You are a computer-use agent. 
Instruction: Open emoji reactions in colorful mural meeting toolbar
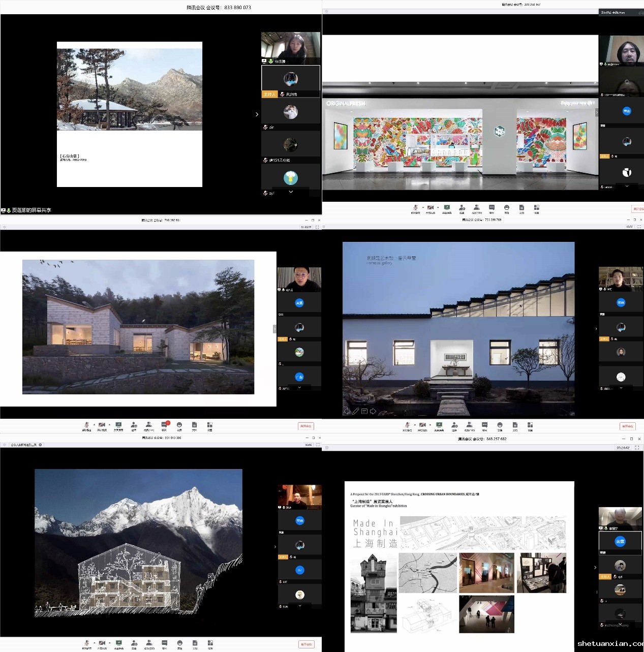point(507,208)
